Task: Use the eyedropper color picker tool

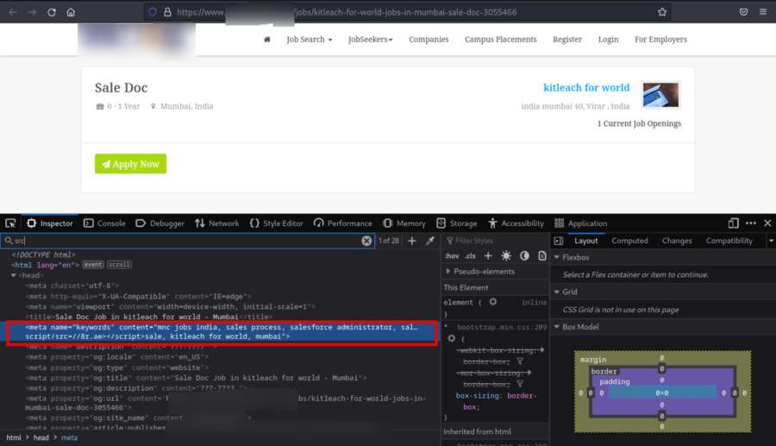Action: [x=430, y=241]
